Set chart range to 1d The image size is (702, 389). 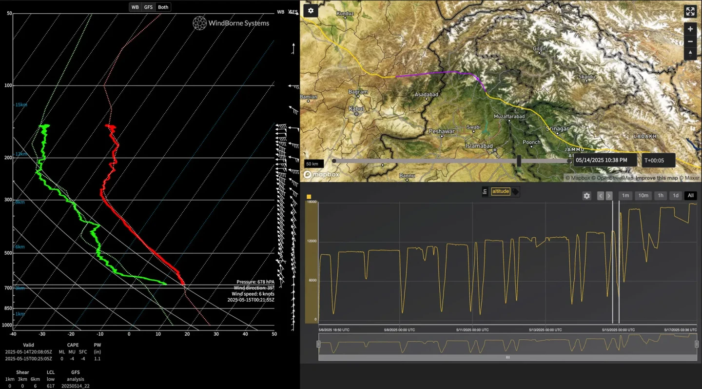click(x=676, y=196)
